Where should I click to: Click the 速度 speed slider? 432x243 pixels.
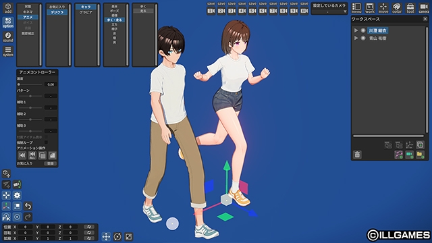point(30,84)
